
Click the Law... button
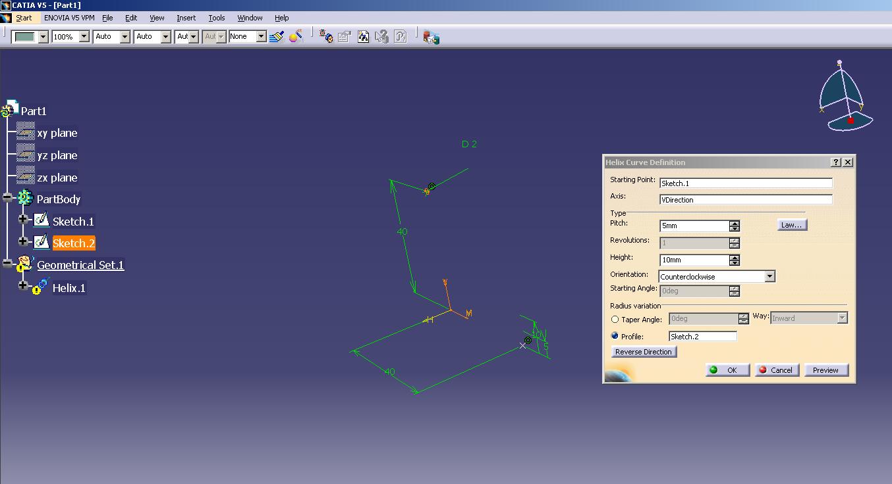click(792, 225)
